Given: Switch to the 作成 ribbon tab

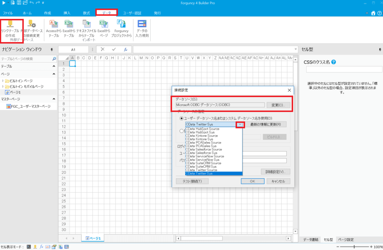Looking at the screenshot, I should (48, 13).
